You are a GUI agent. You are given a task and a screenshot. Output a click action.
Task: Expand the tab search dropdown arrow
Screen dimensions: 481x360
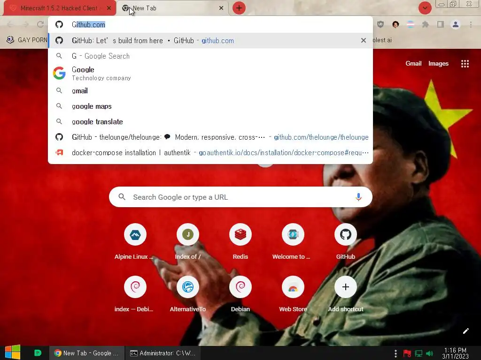[x=425, y=8]
